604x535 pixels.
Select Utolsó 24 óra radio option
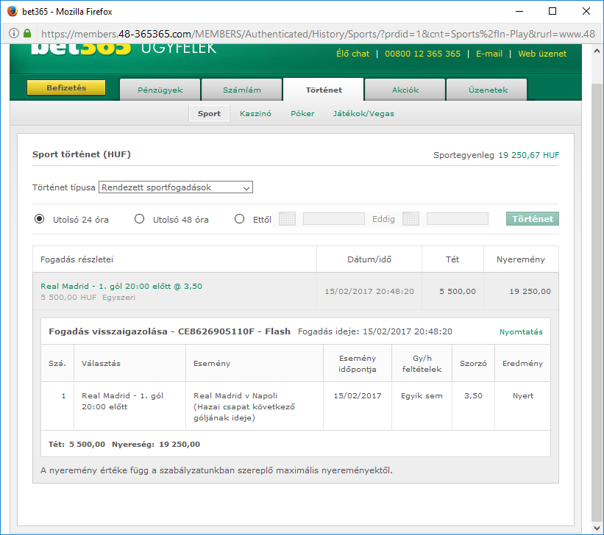[x=39, y=219]
